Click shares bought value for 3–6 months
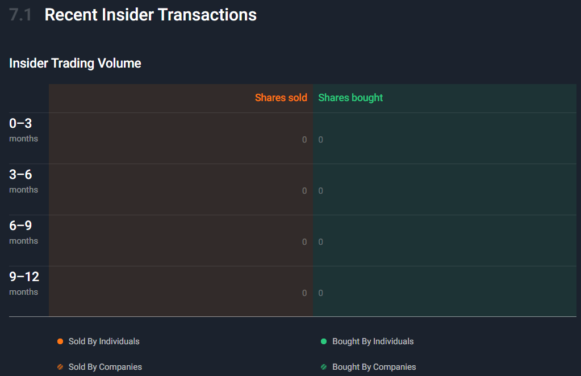Screen dimensions: 581x376 (x=321, y=191)
